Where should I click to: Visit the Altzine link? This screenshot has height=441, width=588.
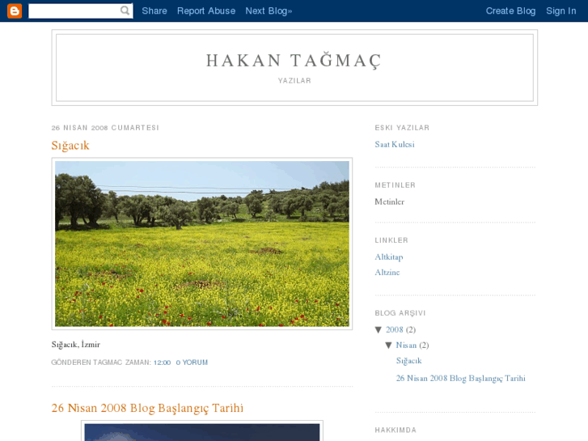click(x=387, y=273)
